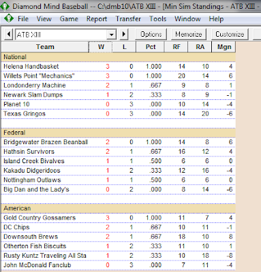Open the Report menu
The image size is (261, 272).
tap(97, 19)
